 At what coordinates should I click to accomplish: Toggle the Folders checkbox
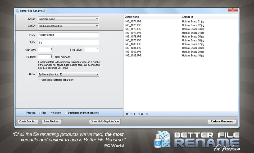(51, 113)
